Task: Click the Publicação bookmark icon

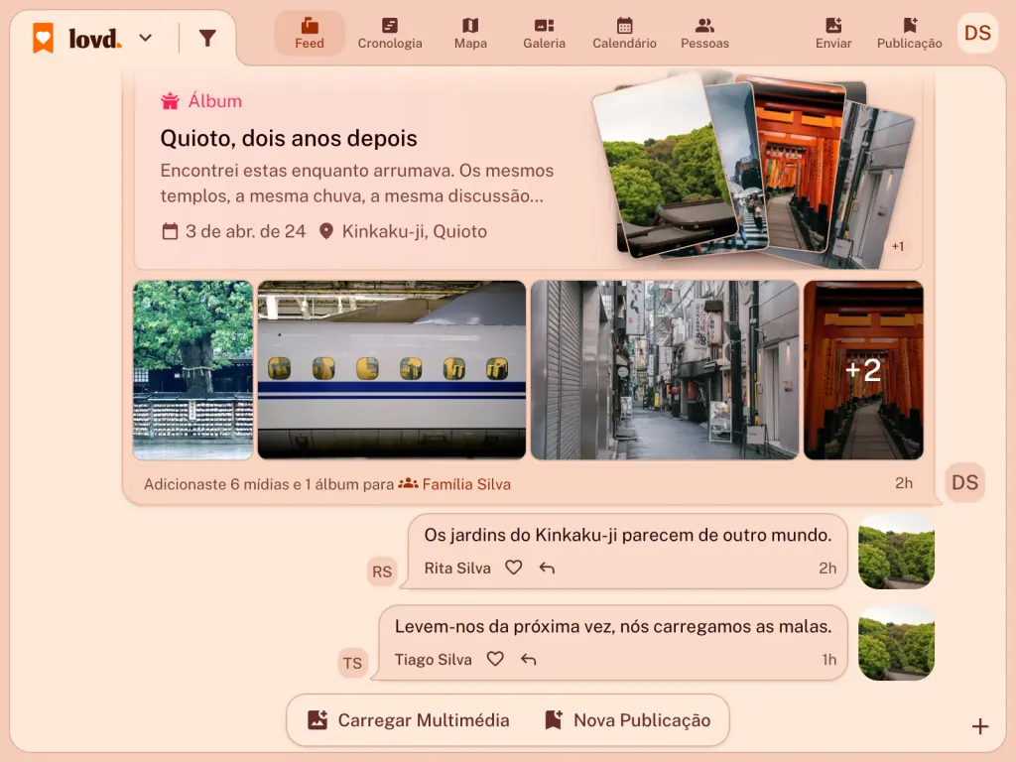Action: (910, 25)
